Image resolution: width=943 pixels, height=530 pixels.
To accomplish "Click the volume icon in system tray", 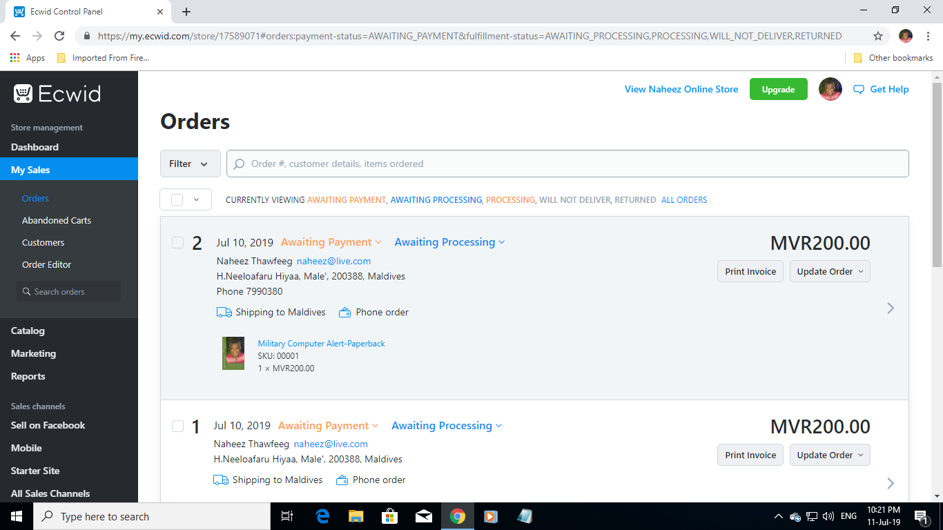I will click(828, 516).
